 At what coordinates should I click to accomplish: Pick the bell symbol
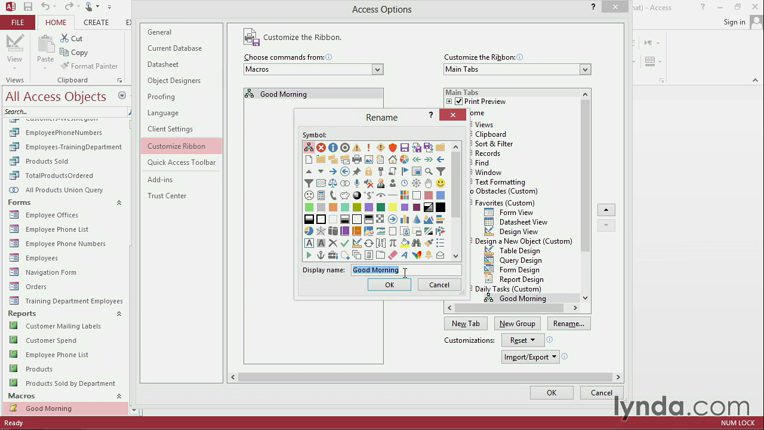pos(429,255)
